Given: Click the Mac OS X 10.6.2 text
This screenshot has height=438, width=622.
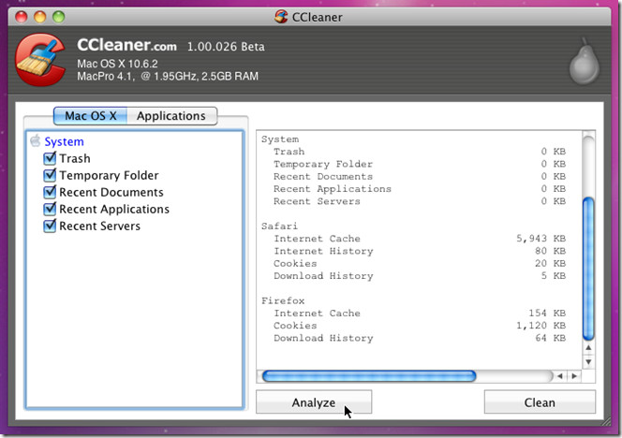Looking at the screenshot, I should point(117,64).
